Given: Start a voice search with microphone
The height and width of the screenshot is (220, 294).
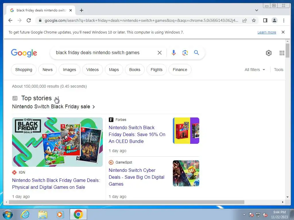Looking at the screenshot, I should 174,53.
